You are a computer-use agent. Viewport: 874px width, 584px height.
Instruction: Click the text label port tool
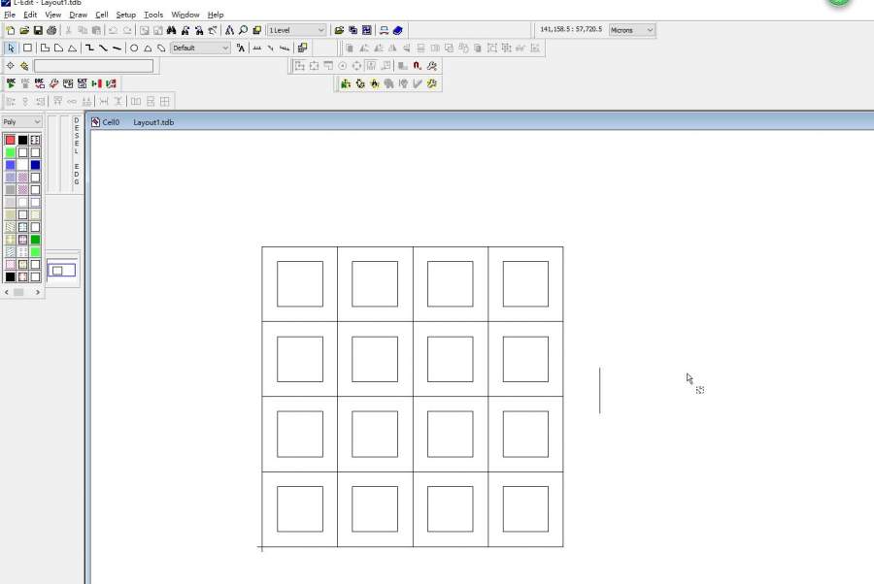click(x=240, y=48)
